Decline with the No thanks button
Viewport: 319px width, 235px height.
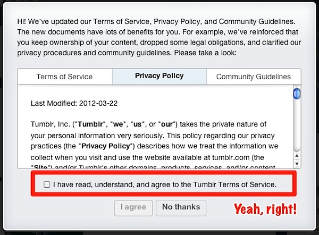(181, 208)
